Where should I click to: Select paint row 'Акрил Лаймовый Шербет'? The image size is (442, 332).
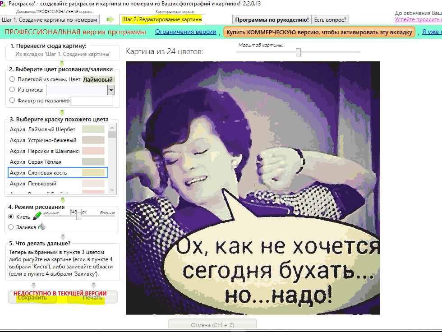pos(58,129)
